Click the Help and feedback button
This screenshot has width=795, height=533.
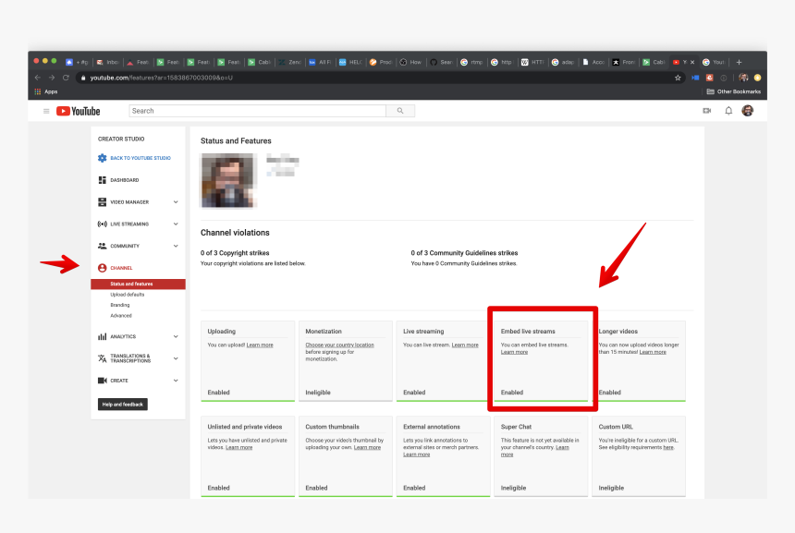(123, 405)
